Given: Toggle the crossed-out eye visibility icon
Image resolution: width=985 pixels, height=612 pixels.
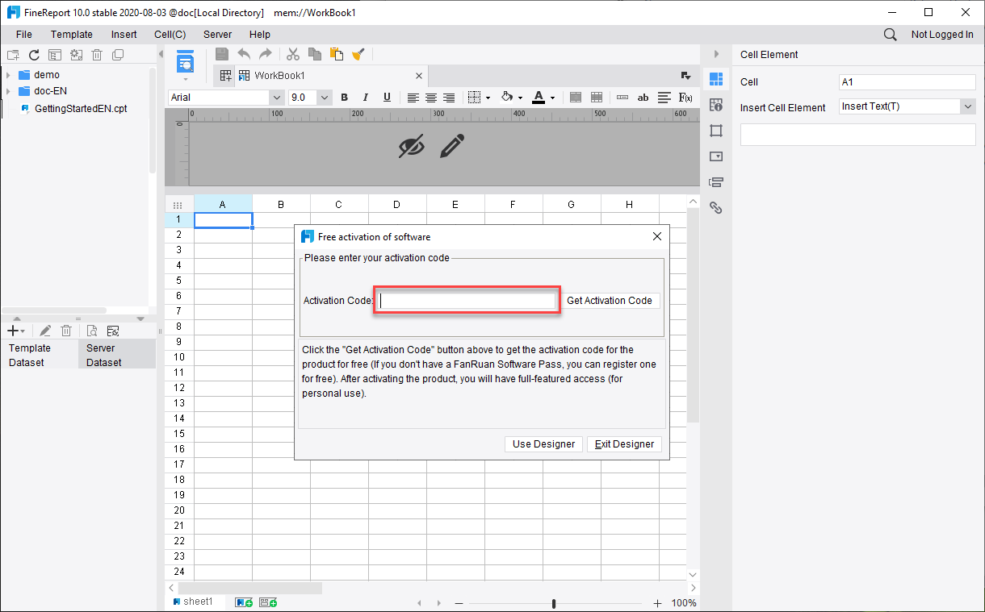Looking at the screenshot, I should tap(412, 146).
